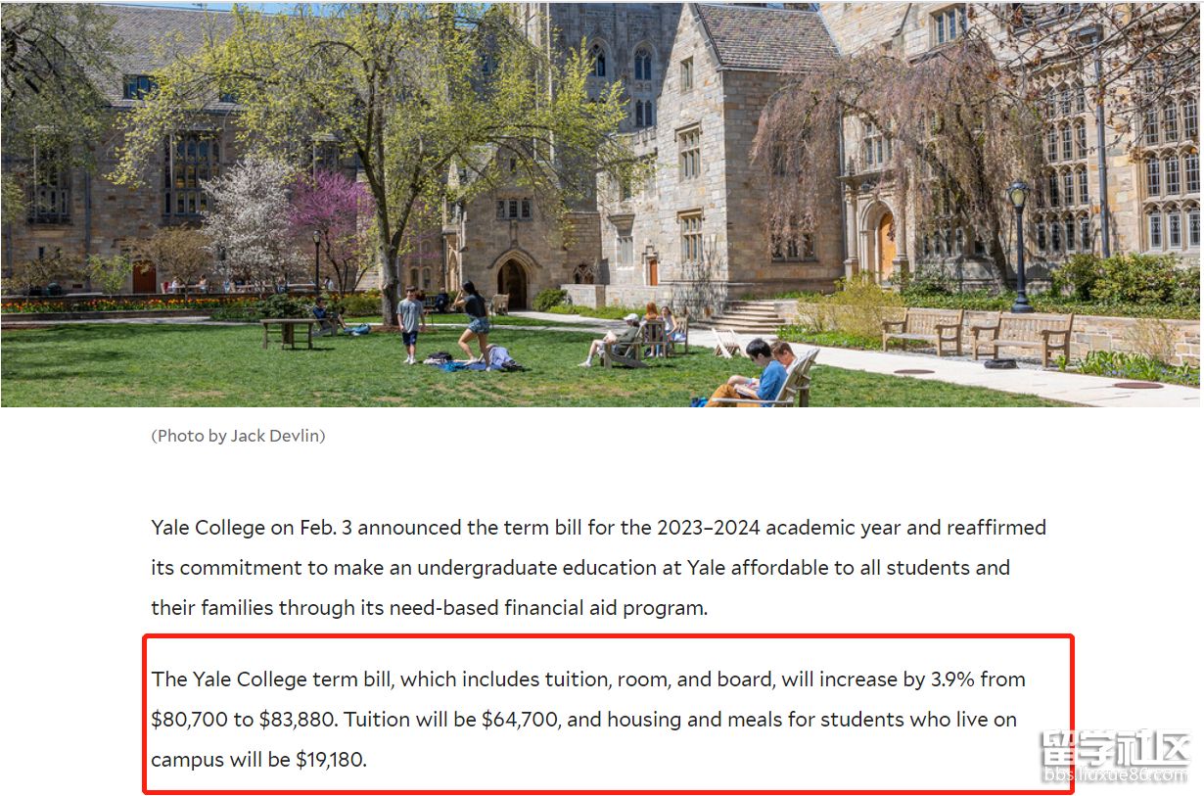Click the watermark logo in the corner

tap(1114, 750)
